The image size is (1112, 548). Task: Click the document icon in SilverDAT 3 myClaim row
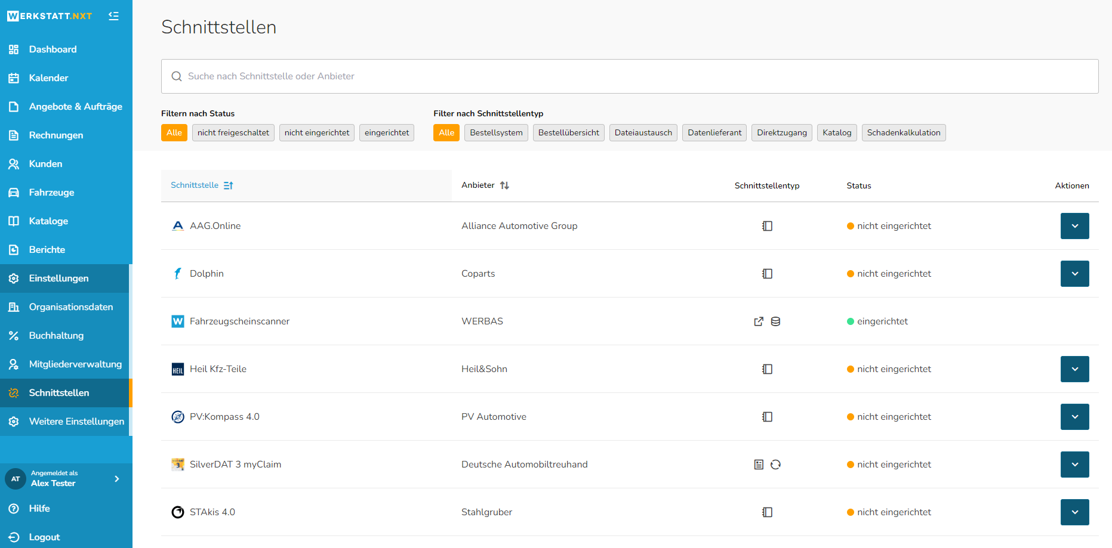coord(759,465)
